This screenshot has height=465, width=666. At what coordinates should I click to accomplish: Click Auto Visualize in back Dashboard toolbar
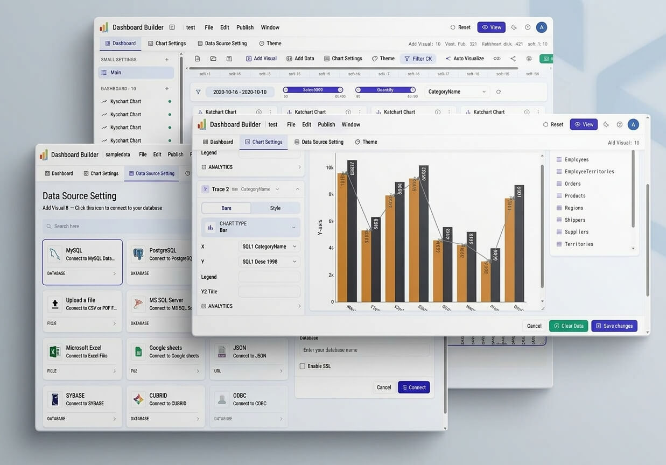[464, 59]
